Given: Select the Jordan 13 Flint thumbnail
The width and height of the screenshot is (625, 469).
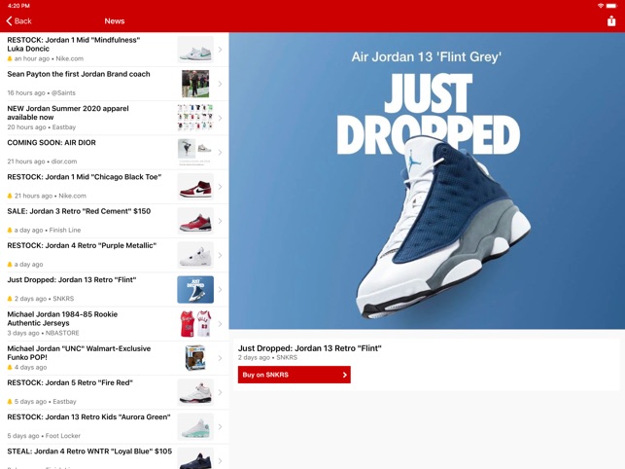Looking at the screenshot, I should point(194,289).
